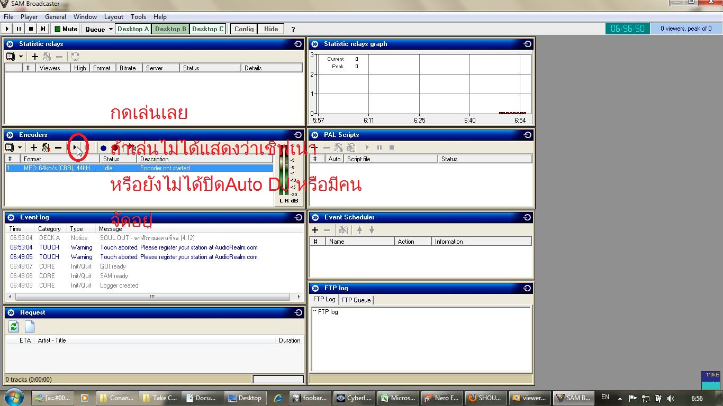Open foobar taskbar button
The height and width of the screenshot is (406, 723).
[311, 398]
